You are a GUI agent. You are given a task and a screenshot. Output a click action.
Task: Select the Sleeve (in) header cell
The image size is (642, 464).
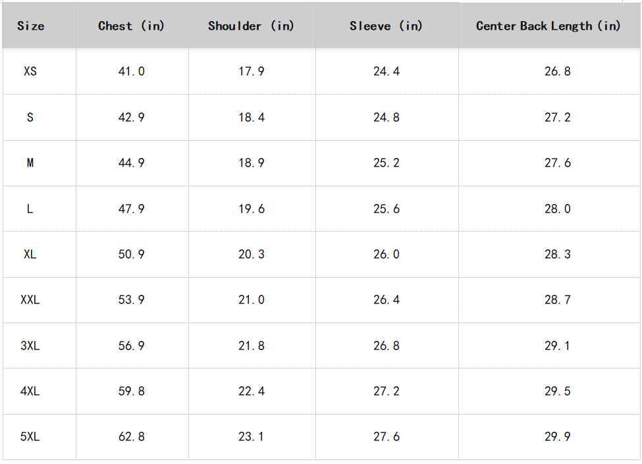tap(386, 26)
